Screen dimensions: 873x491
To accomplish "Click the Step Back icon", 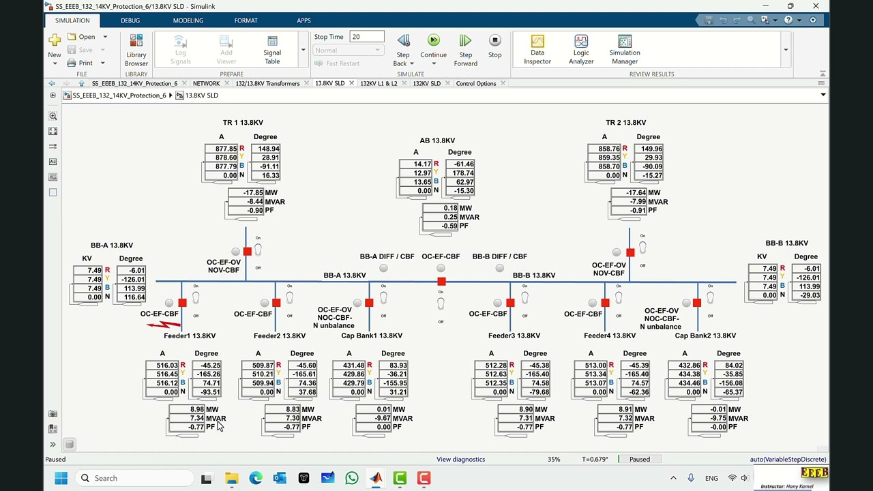I will tap(403, 41).
